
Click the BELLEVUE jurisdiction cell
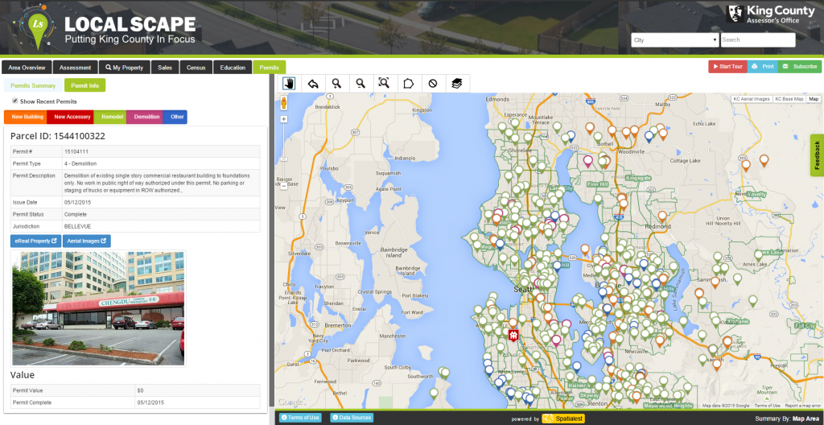[x=161, y=226]
